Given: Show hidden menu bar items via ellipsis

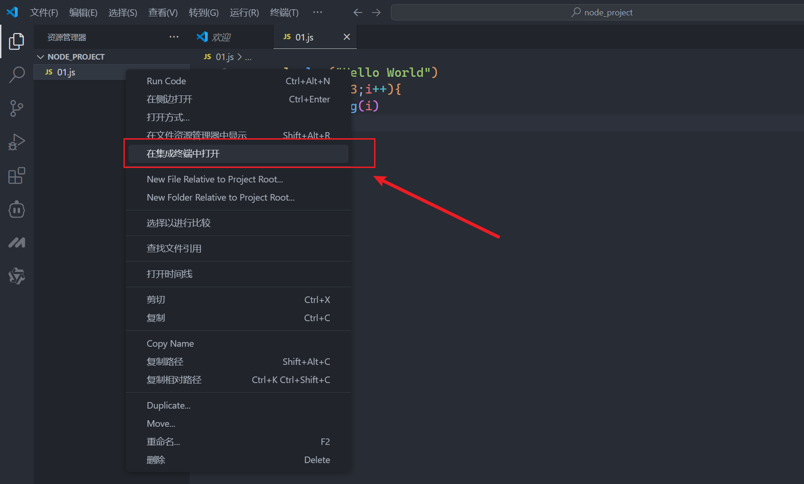Looking at the screenshot, I should [x=317, y=12].
